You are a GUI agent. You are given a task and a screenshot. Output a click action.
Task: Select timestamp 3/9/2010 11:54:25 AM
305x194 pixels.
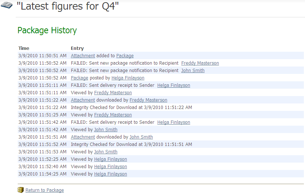click(42, 174)
